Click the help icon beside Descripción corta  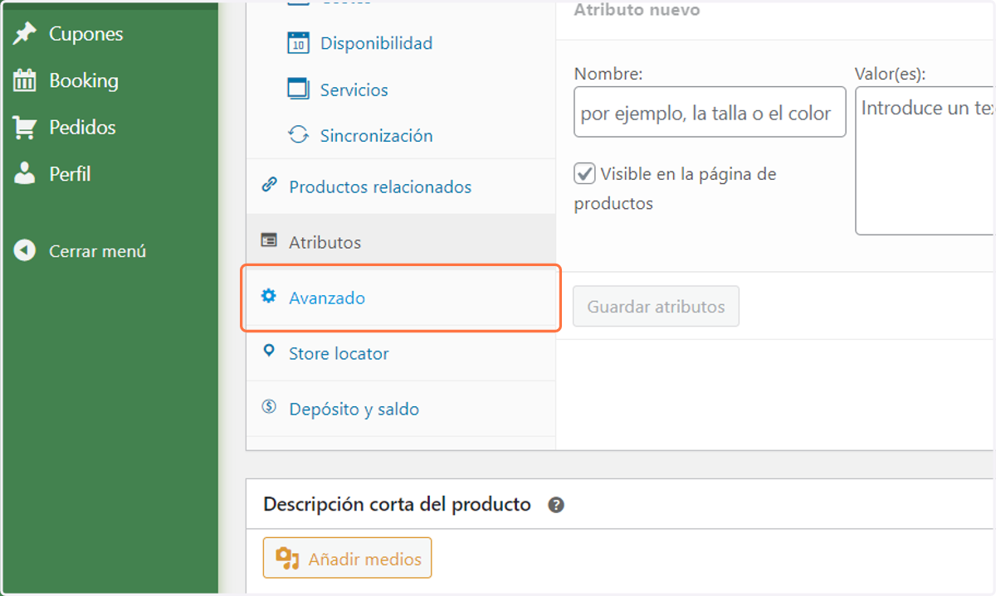coord(556,505)
